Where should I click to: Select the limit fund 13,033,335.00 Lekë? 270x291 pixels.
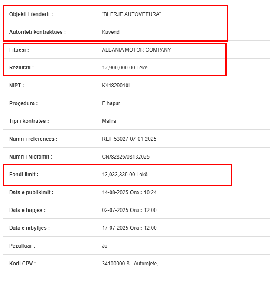coord(124,175)
